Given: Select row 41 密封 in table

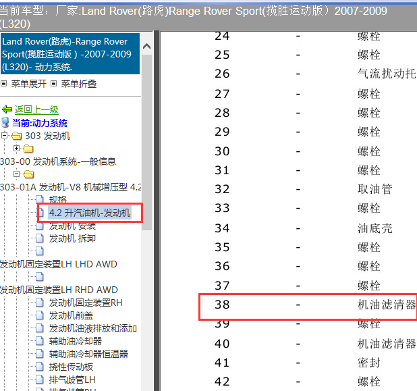Looking at the screenshot, I should pos(298,363).
